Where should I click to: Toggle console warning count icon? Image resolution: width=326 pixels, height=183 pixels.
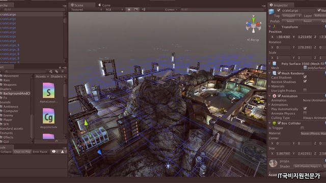62,151
